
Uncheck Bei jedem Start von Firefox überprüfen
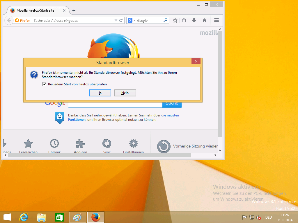point(44,84)
